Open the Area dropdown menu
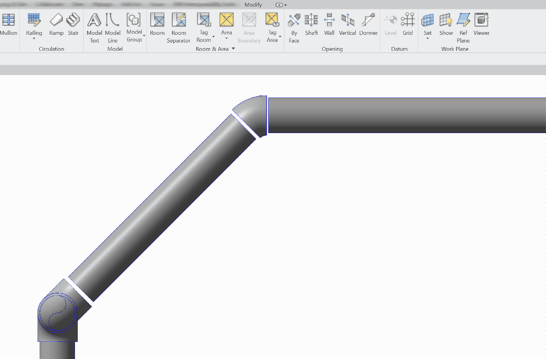The height and width of the screenshot is (359, 546). point(227,39)
